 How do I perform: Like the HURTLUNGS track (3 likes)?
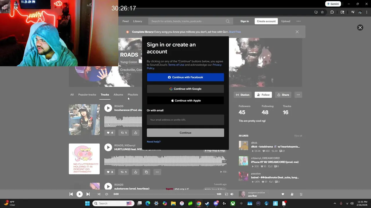coord(110,172)
